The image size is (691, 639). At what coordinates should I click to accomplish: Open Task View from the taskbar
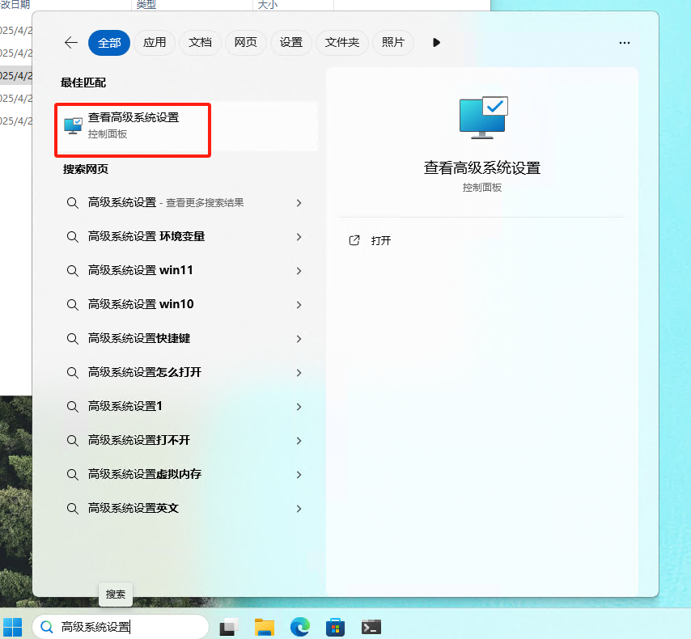click(229, 627)
